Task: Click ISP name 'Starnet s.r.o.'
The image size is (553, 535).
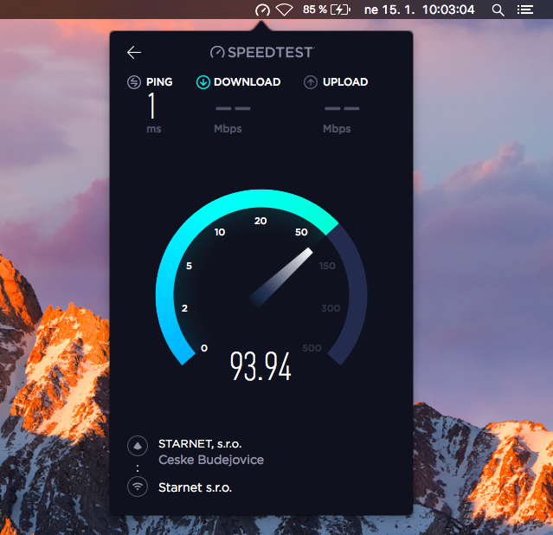Action: (195, 487)
